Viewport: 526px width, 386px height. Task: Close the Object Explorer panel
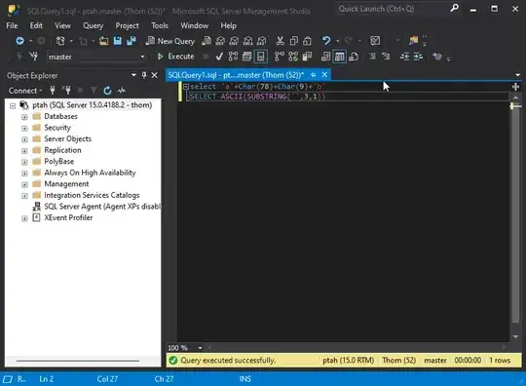pyautogui.click(x=154, y=75)
